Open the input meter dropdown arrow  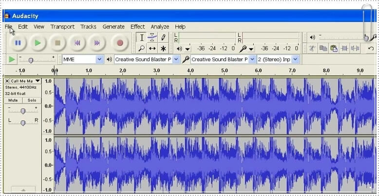tap(251, 49)
